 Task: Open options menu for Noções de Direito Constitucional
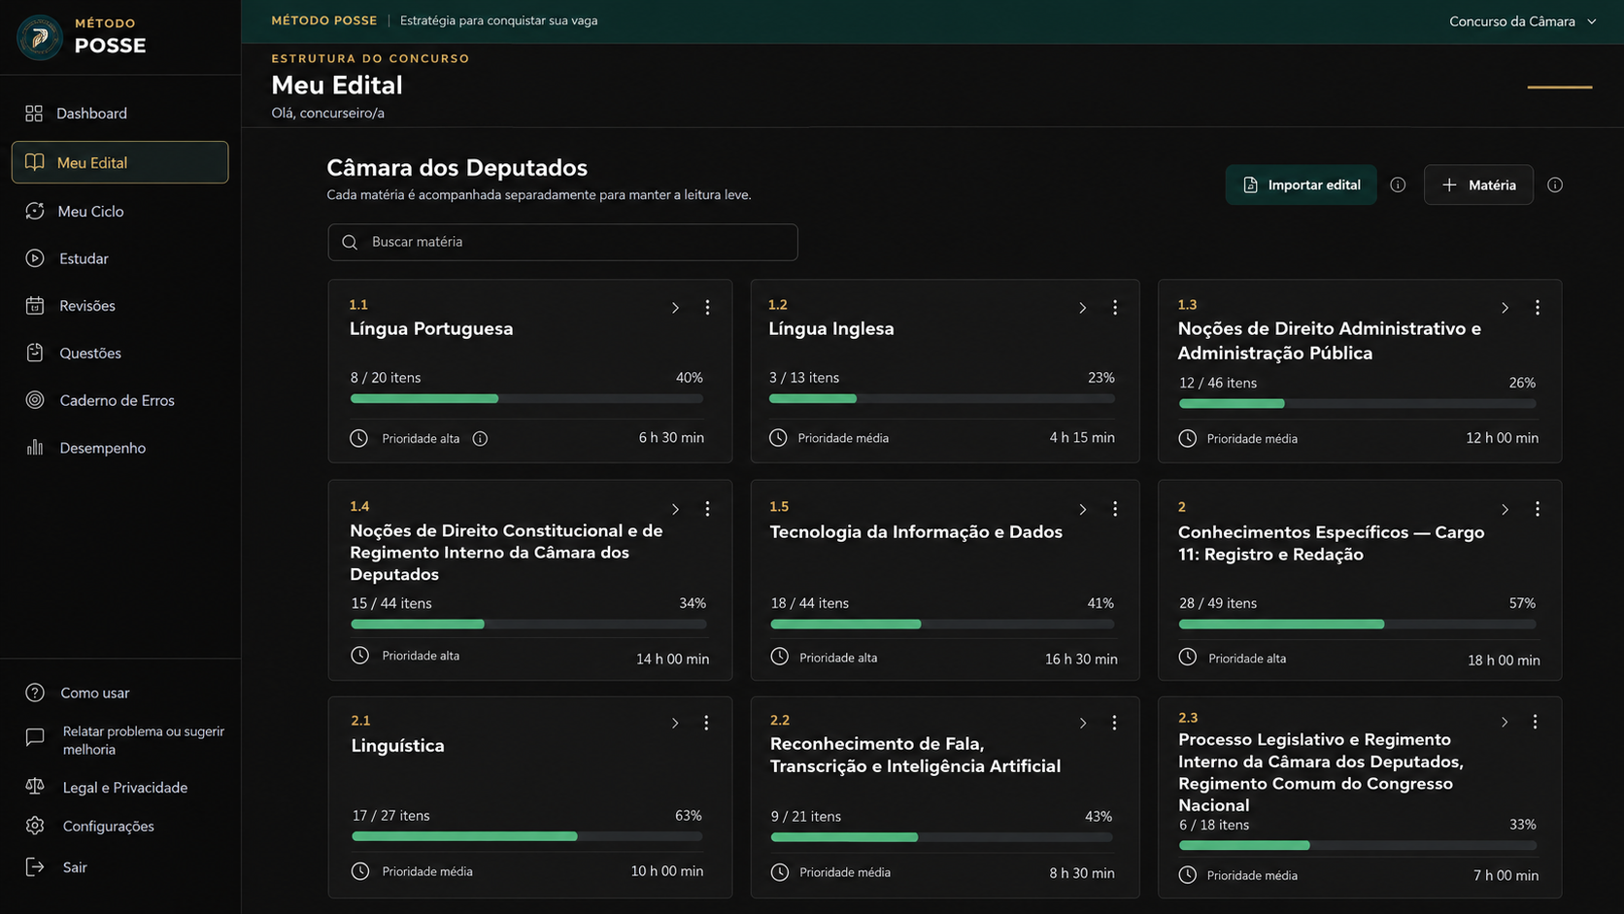click(707, 509)
